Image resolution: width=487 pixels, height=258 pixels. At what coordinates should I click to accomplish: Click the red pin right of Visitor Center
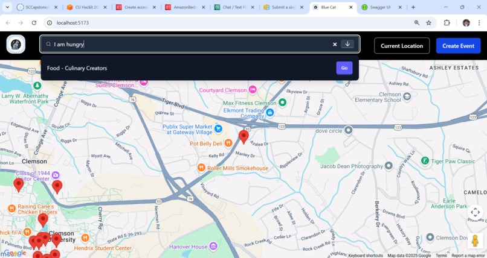click(57, 187)
